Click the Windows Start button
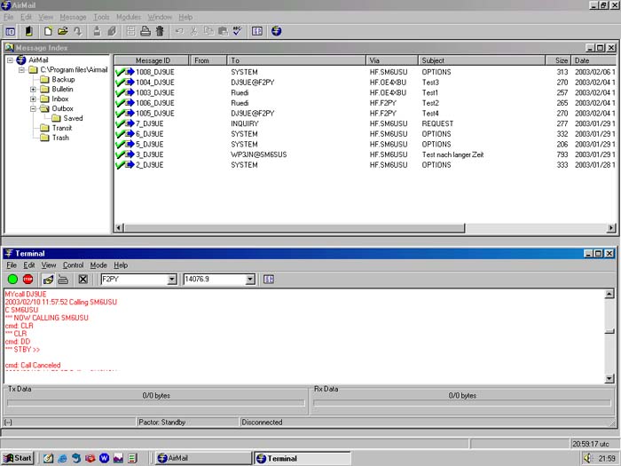Image resolution: width=621 pixels, height=466 pixels. click(x=18, y=458)
